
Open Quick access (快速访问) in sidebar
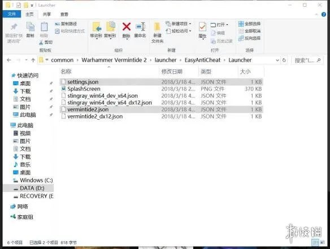click(x=25, y=76)
